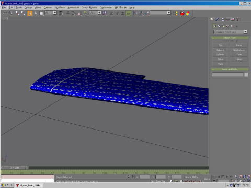Click the 0 / 100 time slider
The image size is (251, 188).
point(14,168)
